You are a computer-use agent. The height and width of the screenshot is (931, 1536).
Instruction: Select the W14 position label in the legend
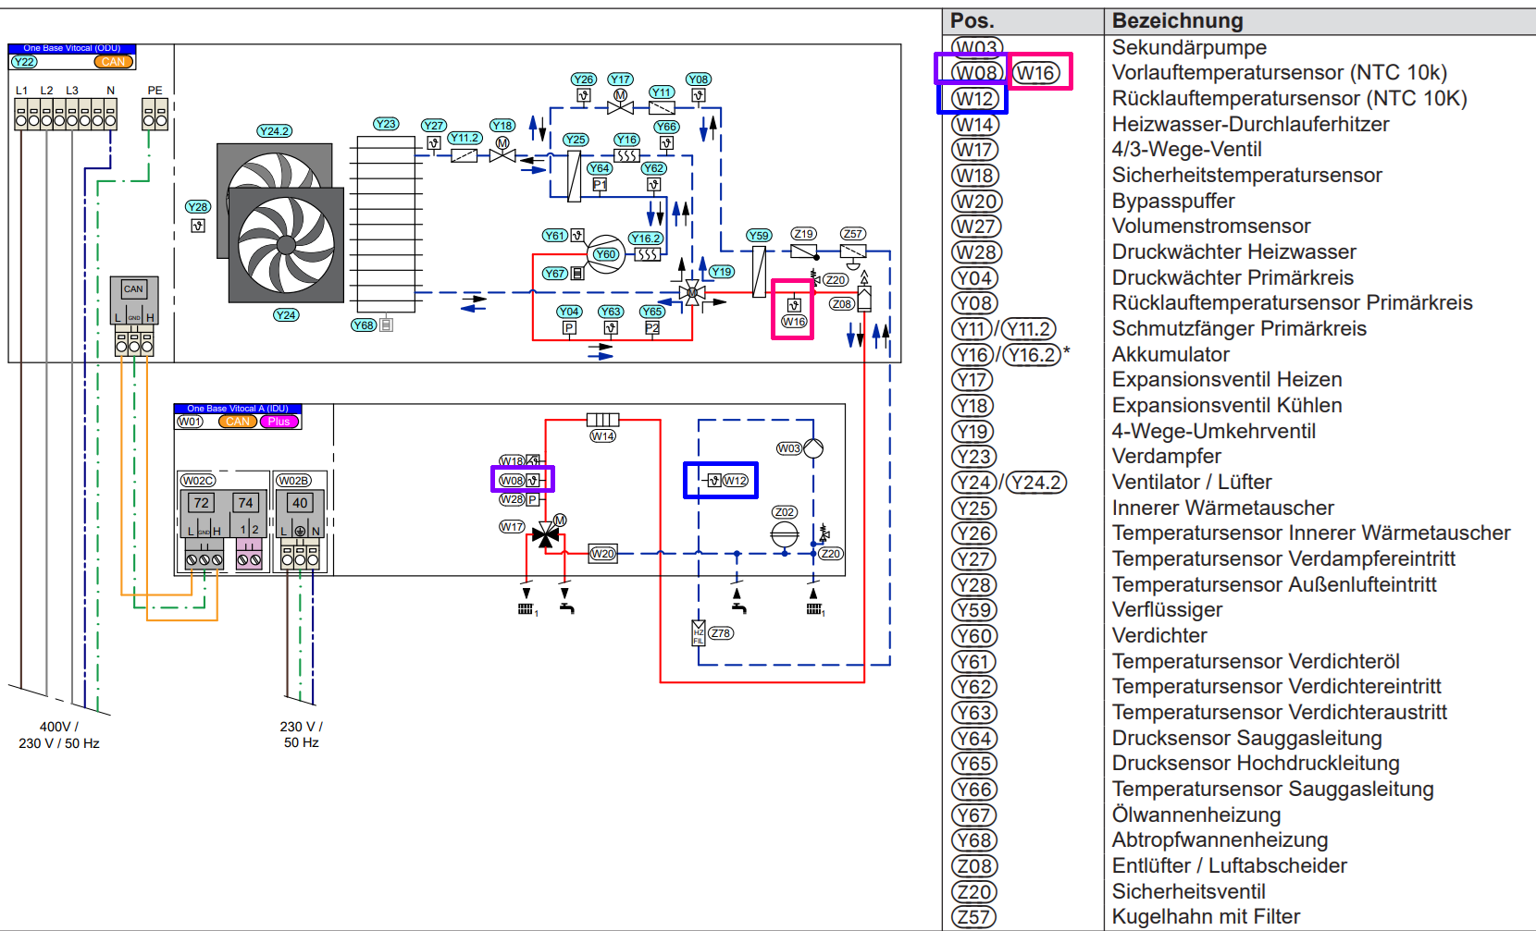point(975,125)
